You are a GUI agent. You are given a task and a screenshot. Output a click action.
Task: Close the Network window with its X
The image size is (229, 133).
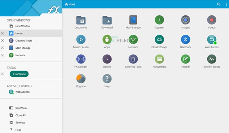coord(2,55)
